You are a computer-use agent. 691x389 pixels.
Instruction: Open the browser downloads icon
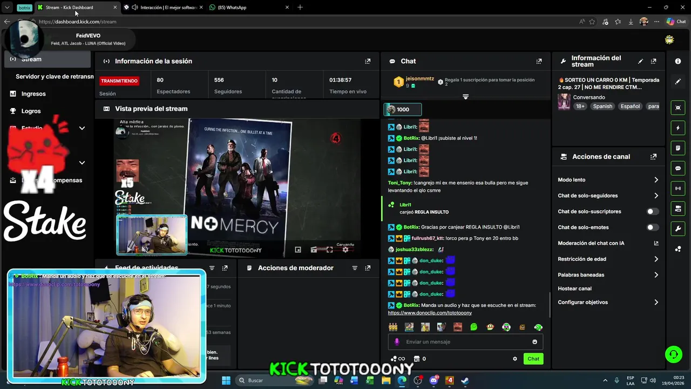[x=631, y=22]
